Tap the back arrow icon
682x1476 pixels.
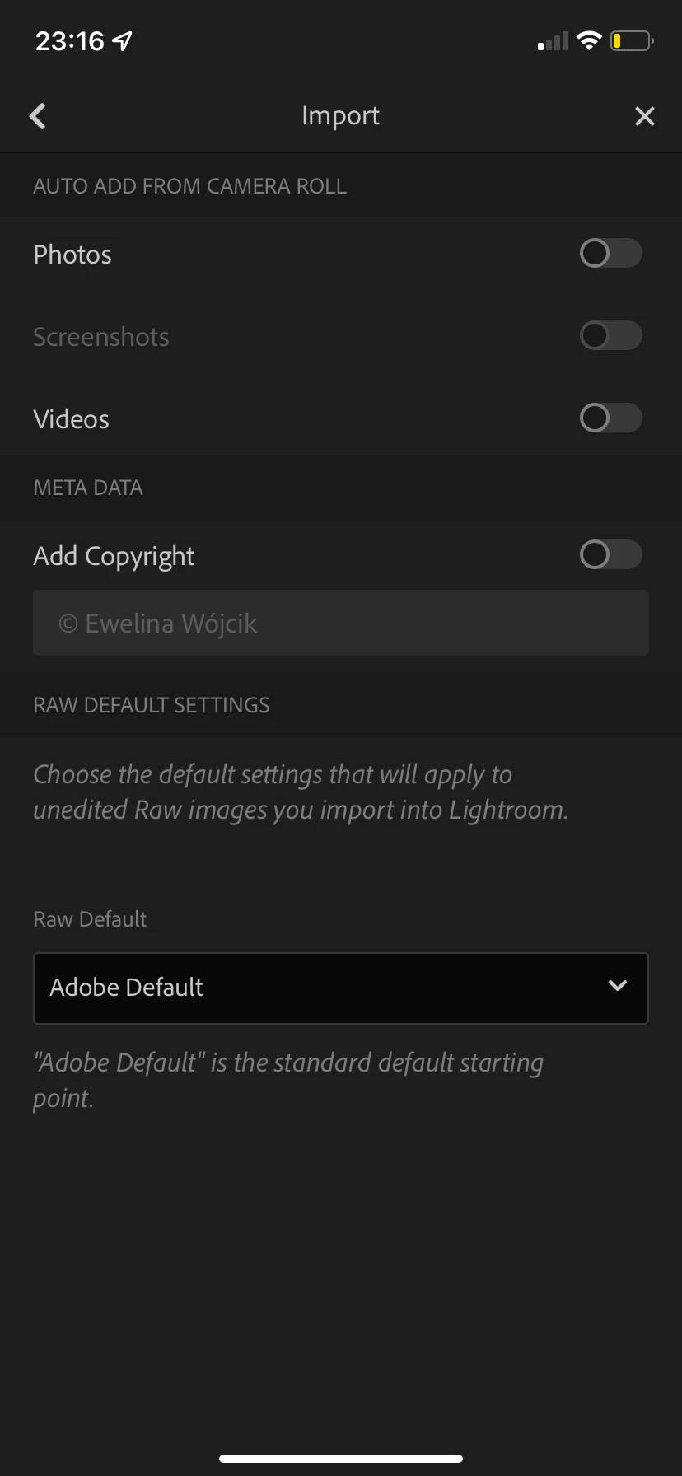(x=38, y=116)
